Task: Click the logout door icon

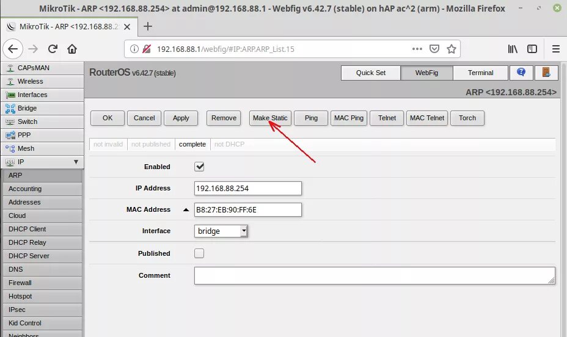Action: pyautogui.click(x=546, y=73)
